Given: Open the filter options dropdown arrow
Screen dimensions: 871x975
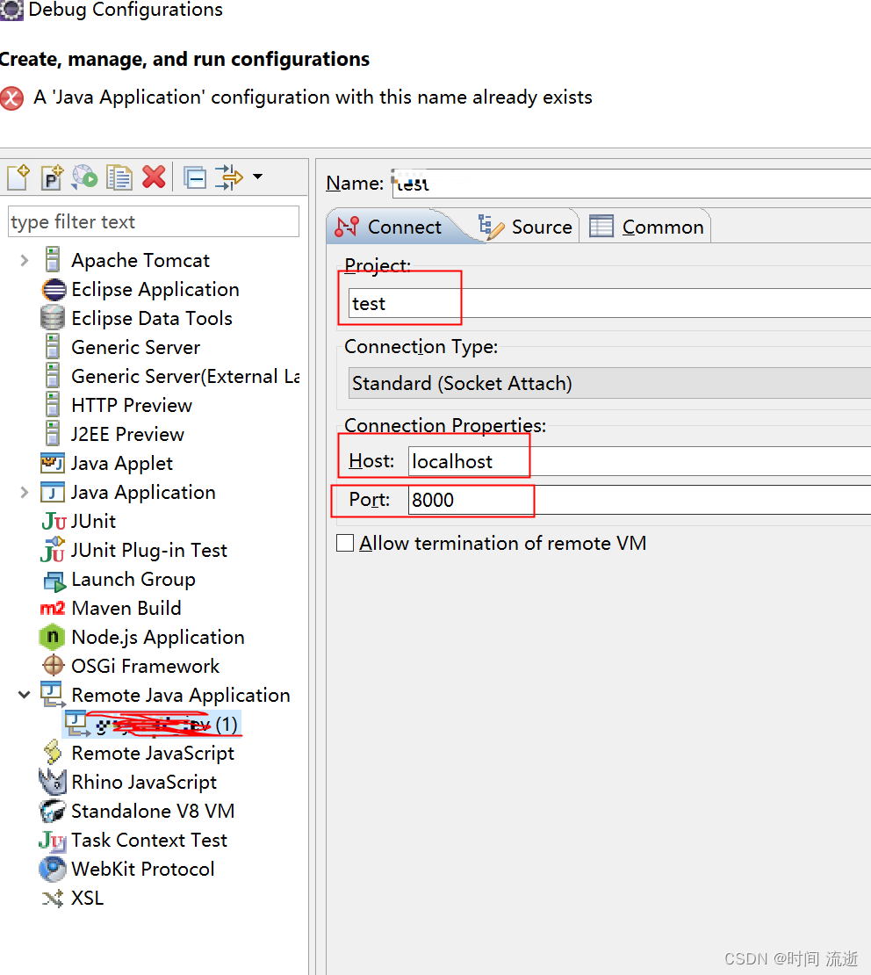Looking at the screenshot, I should [x=257, y=177].
